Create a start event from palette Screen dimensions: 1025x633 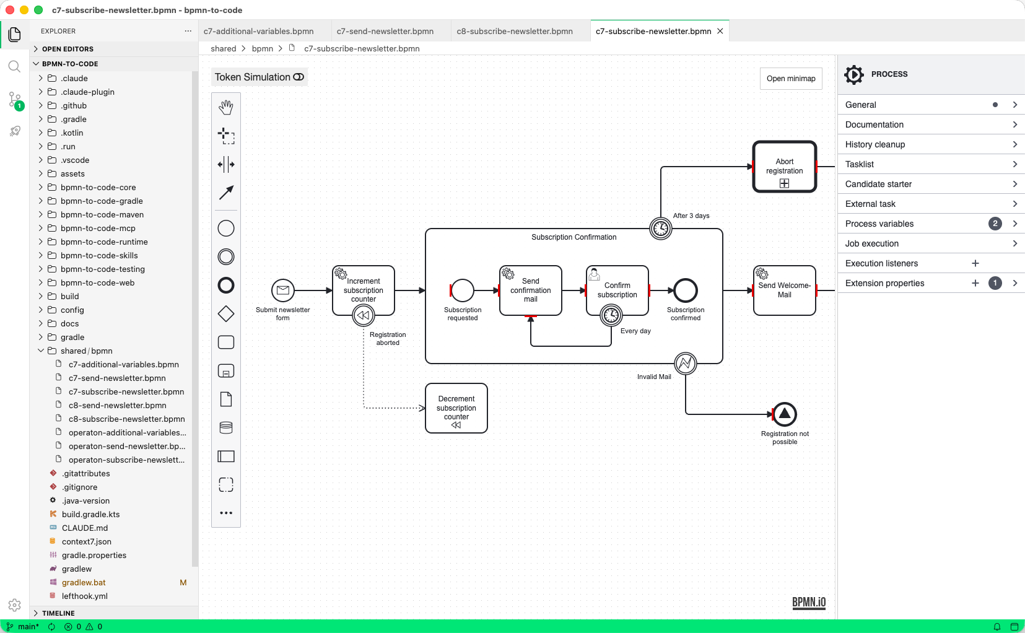click(x=226, y=229)
